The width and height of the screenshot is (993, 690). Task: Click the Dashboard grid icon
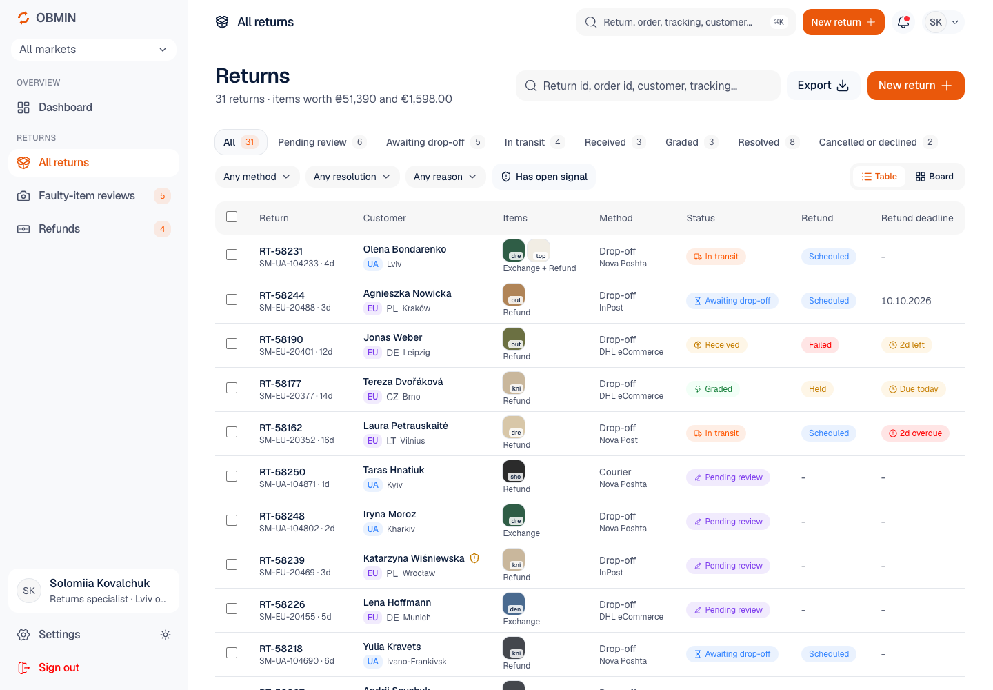click(23, 108)
